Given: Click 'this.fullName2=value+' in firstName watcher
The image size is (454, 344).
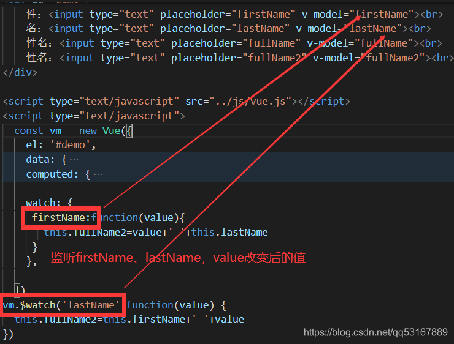Looking at the screenshot, I should (106, 232).
